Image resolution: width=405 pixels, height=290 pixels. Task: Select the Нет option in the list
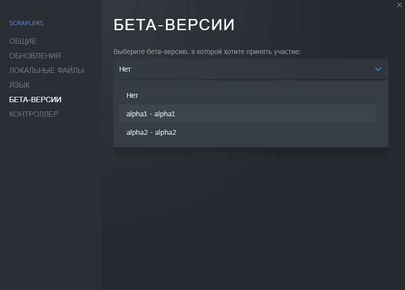tap(132, 95)
